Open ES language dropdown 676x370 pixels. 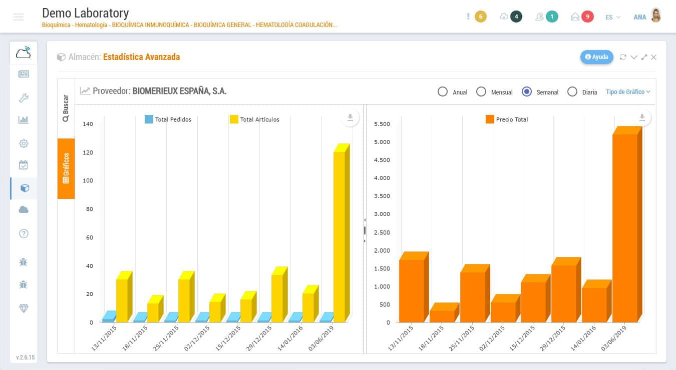[612, 17]
